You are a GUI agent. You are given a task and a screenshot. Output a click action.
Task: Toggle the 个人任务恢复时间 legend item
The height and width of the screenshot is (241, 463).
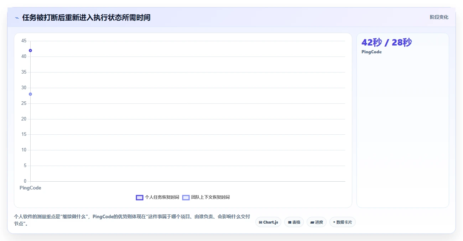click(157, 197)
